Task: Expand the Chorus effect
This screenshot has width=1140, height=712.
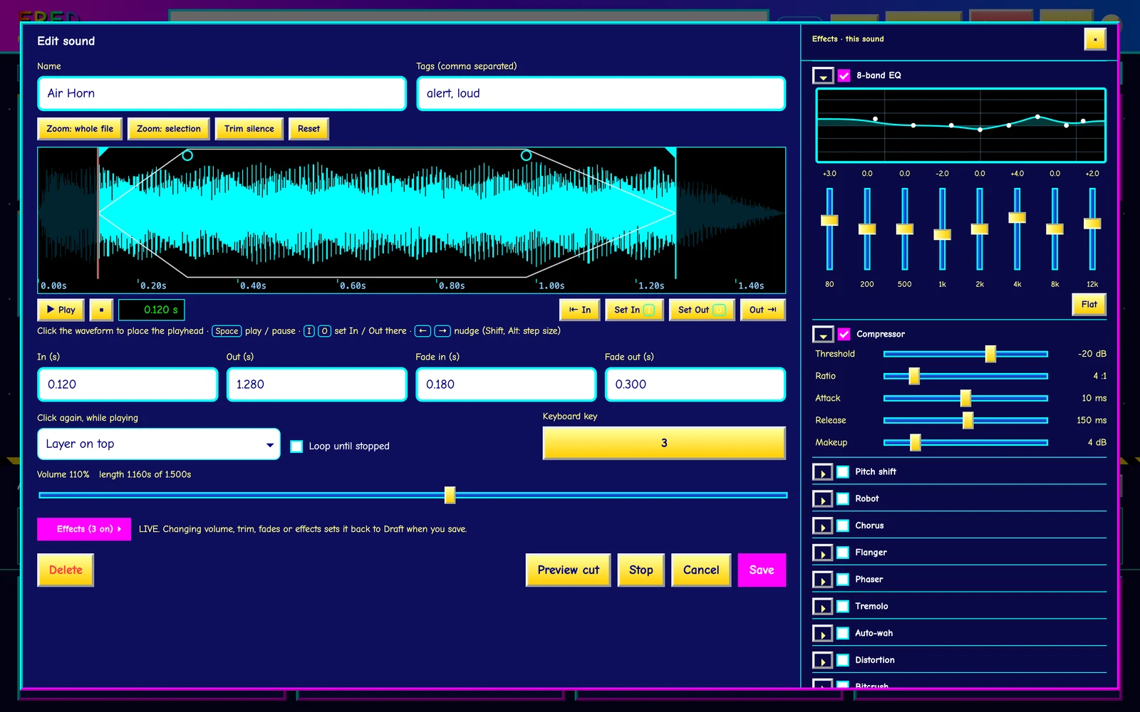Action: click(x=822, y=526)
